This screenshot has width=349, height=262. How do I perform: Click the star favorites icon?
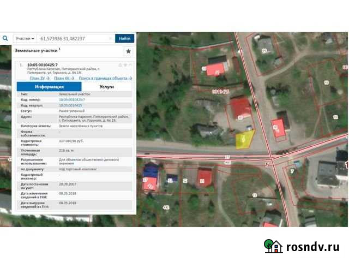pos(128,51)
